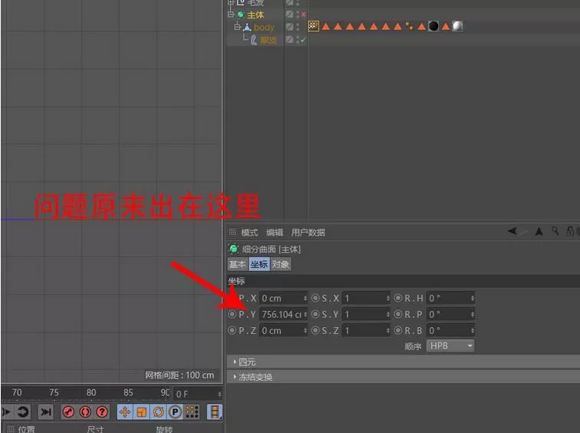Switch to the 对象 tab
Image resolution: width=580 pixels, height=433 pixels.
(280, 264)
